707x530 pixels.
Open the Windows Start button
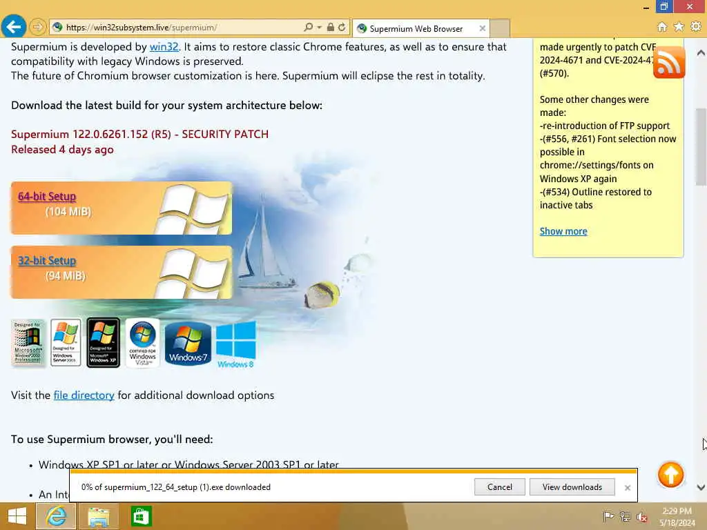tap(17, 516)
